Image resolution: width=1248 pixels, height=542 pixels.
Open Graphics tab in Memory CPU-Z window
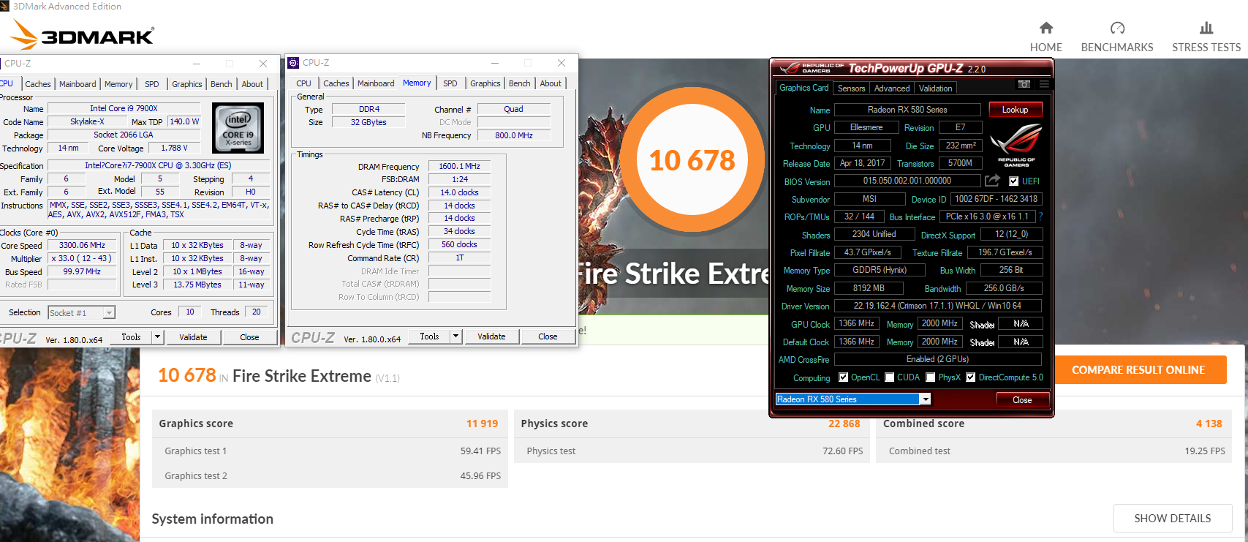click(x=485, y=83)
